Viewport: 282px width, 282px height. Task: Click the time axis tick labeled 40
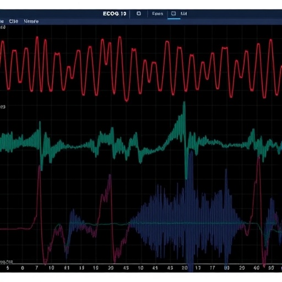pyautogui.click(x=256, y=268)
